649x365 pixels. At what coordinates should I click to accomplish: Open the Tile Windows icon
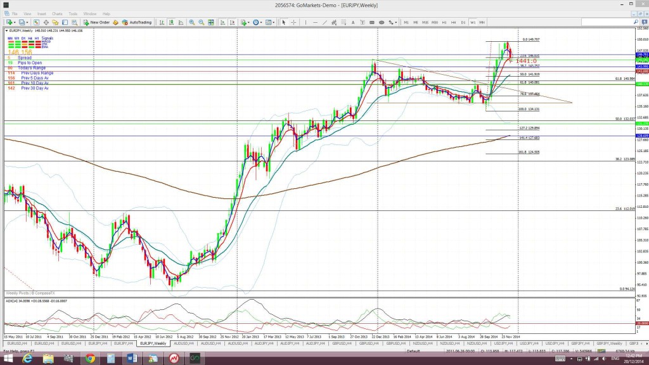211,22
